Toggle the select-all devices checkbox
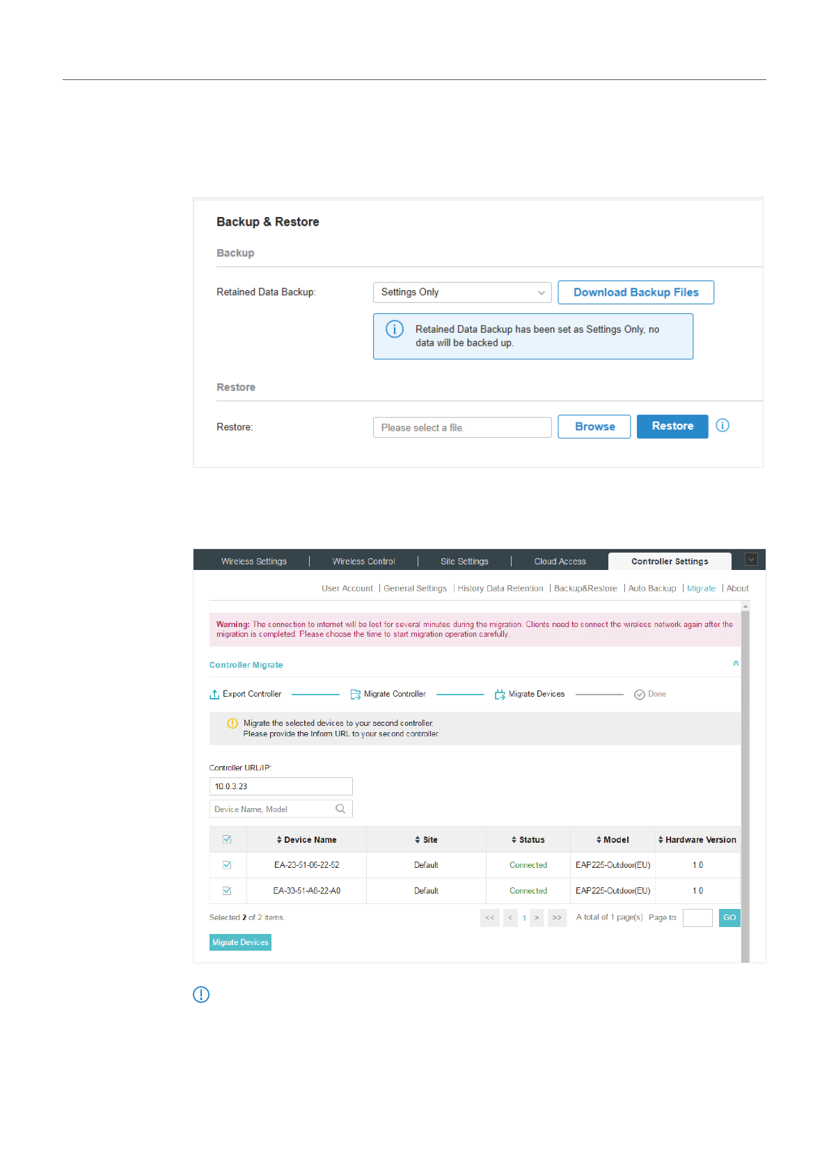 point(227,839)
